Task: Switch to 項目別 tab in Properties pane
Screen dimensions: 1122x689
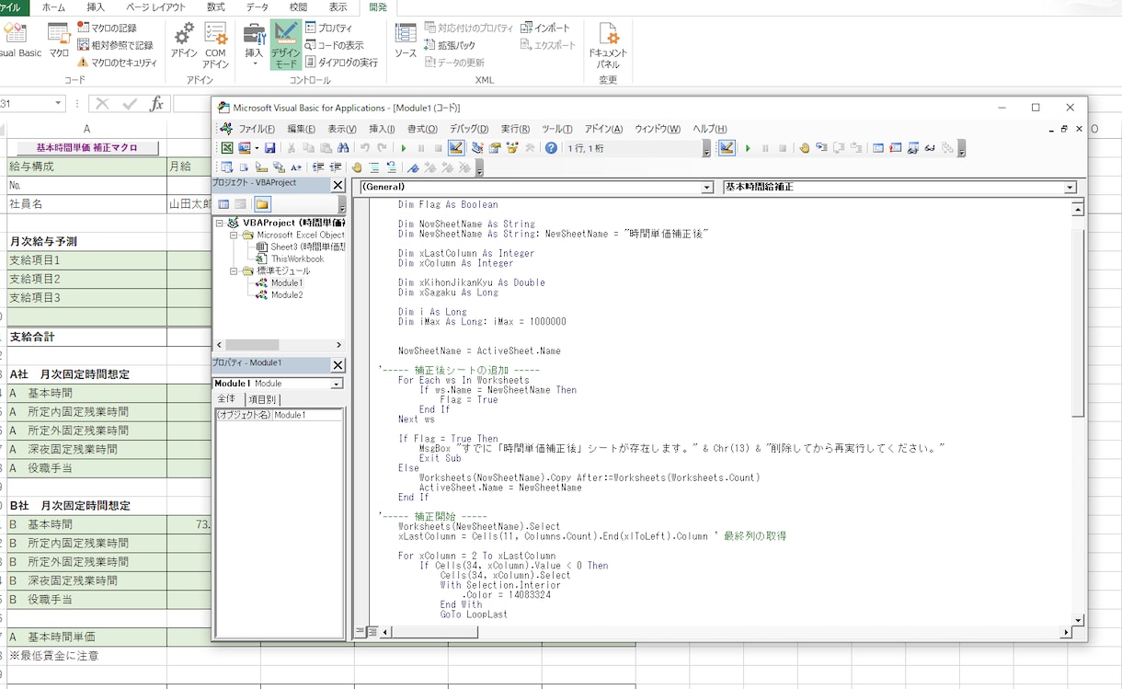Action: pyautogui.click(x=262, y=399)
